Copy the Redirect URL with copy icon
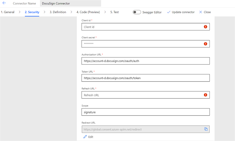 (x=206, y=129)
